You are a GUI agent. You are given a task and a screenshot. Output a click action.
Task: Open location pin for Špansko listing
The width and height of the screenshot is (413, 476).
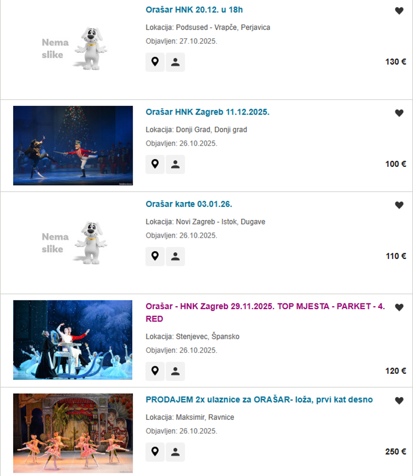pos(155,371)
